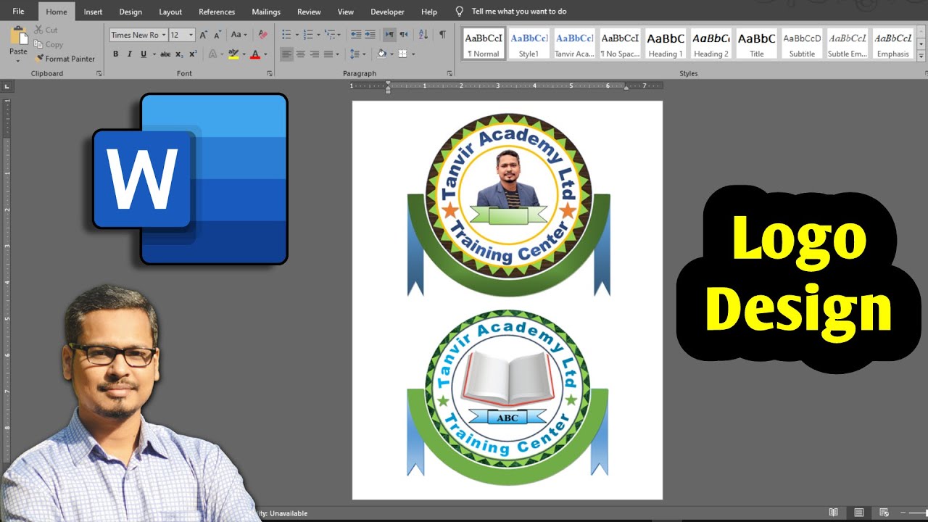This screenshot has height=522, width=928.
Task: Align text right
Action: 315,54
